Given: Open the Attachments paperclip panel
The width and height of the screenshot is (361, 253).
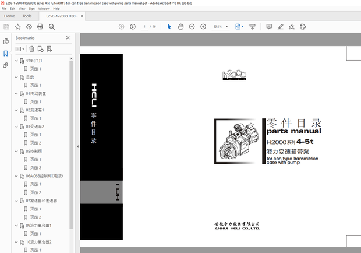Looking at the screenshot, I should (5, 65).
